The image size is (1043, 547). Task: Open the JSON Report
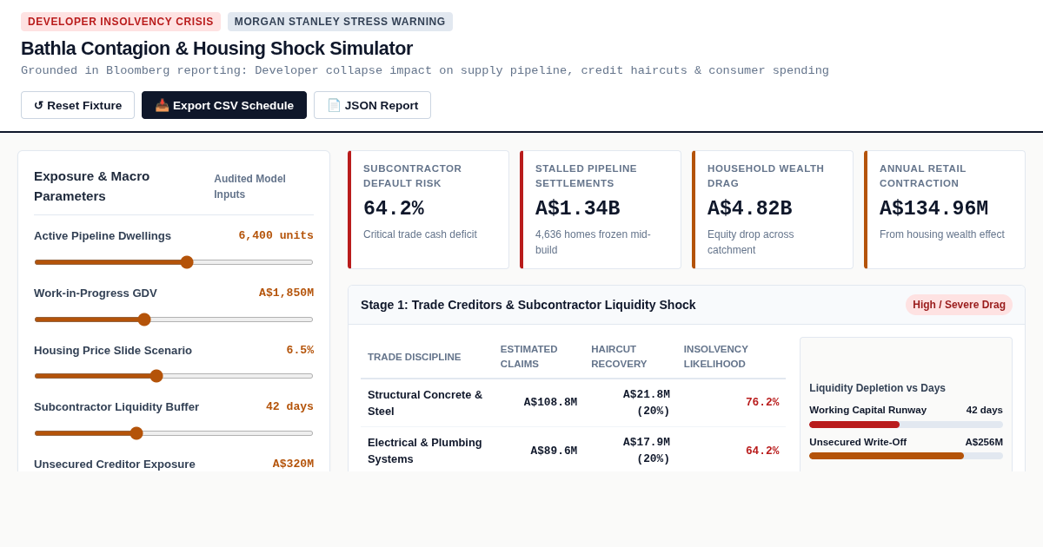(x=372, y=105)
